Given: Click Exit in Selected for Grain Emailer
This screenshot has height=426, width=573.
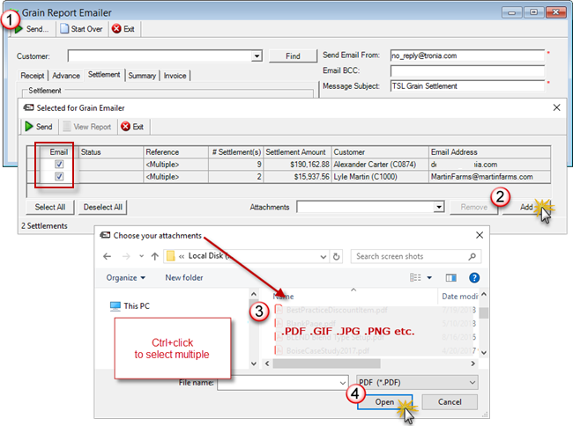Looking at the screenshot, I should pyautogui.click(x=132, y=127).
